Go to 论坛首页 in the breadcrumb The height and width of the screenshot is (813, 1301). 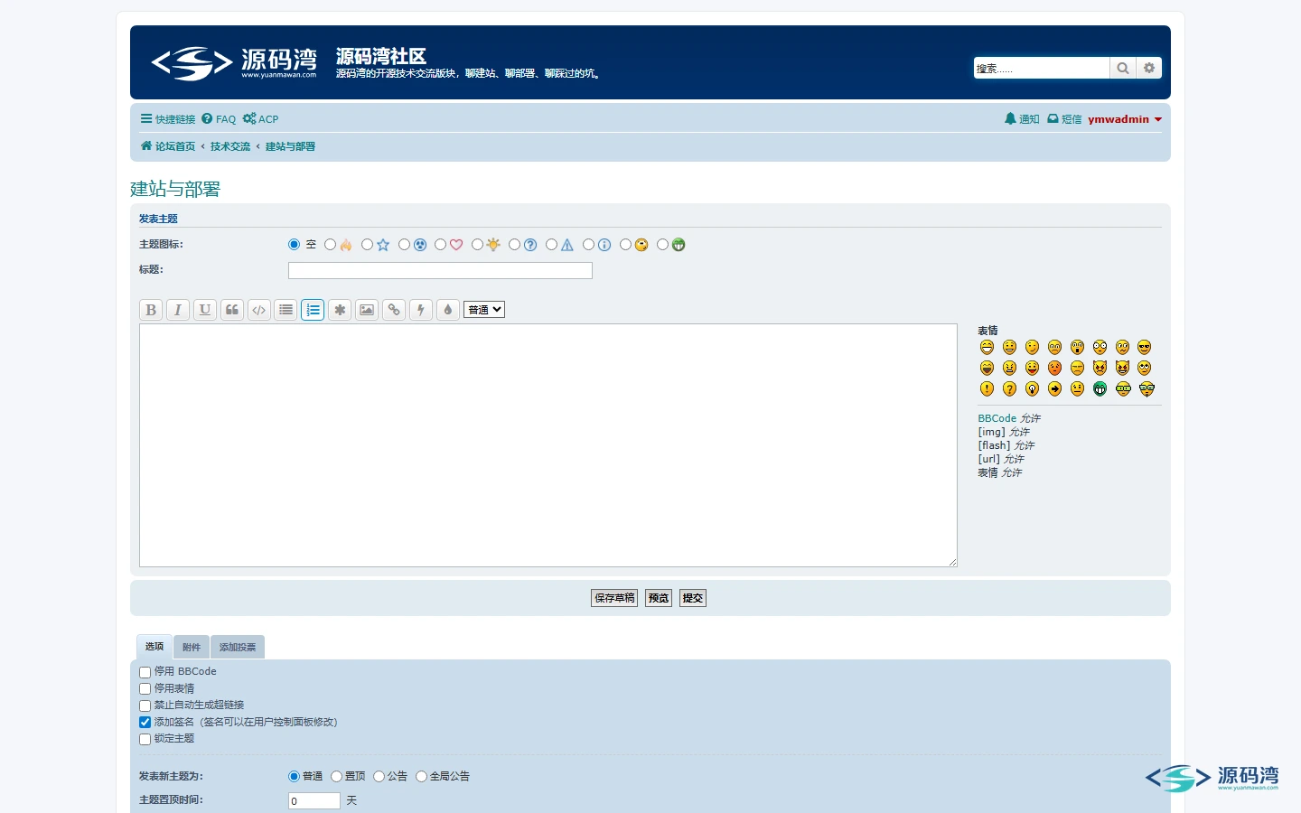pyautogui.click(x=168, y=146)
